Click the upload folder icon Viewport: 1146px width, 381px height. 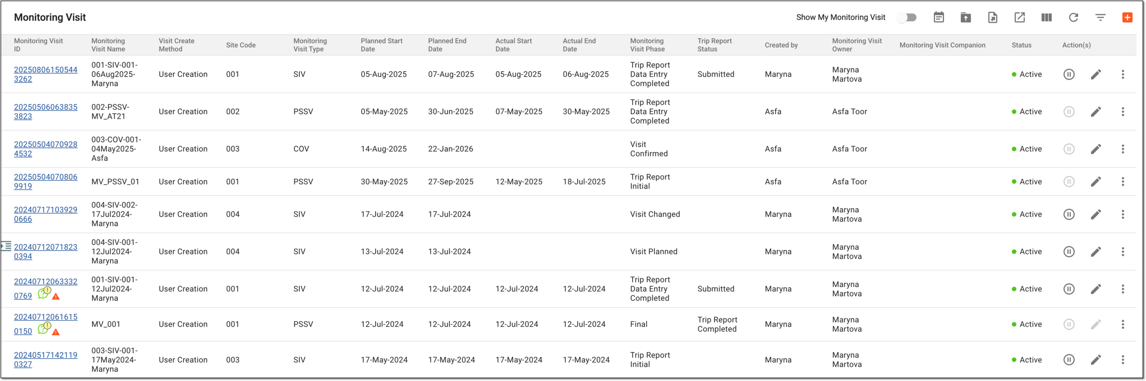966,17
